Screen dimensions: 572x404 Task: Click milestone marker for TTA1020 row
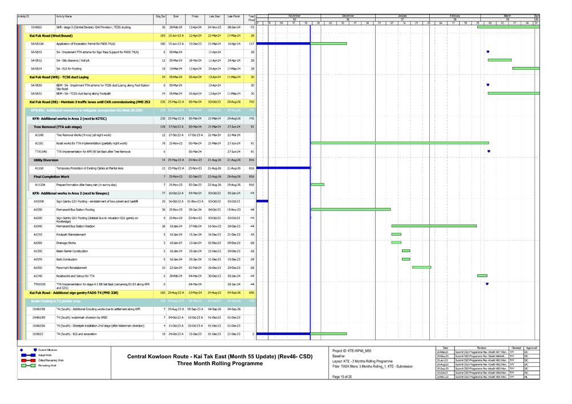coord(486,284)
